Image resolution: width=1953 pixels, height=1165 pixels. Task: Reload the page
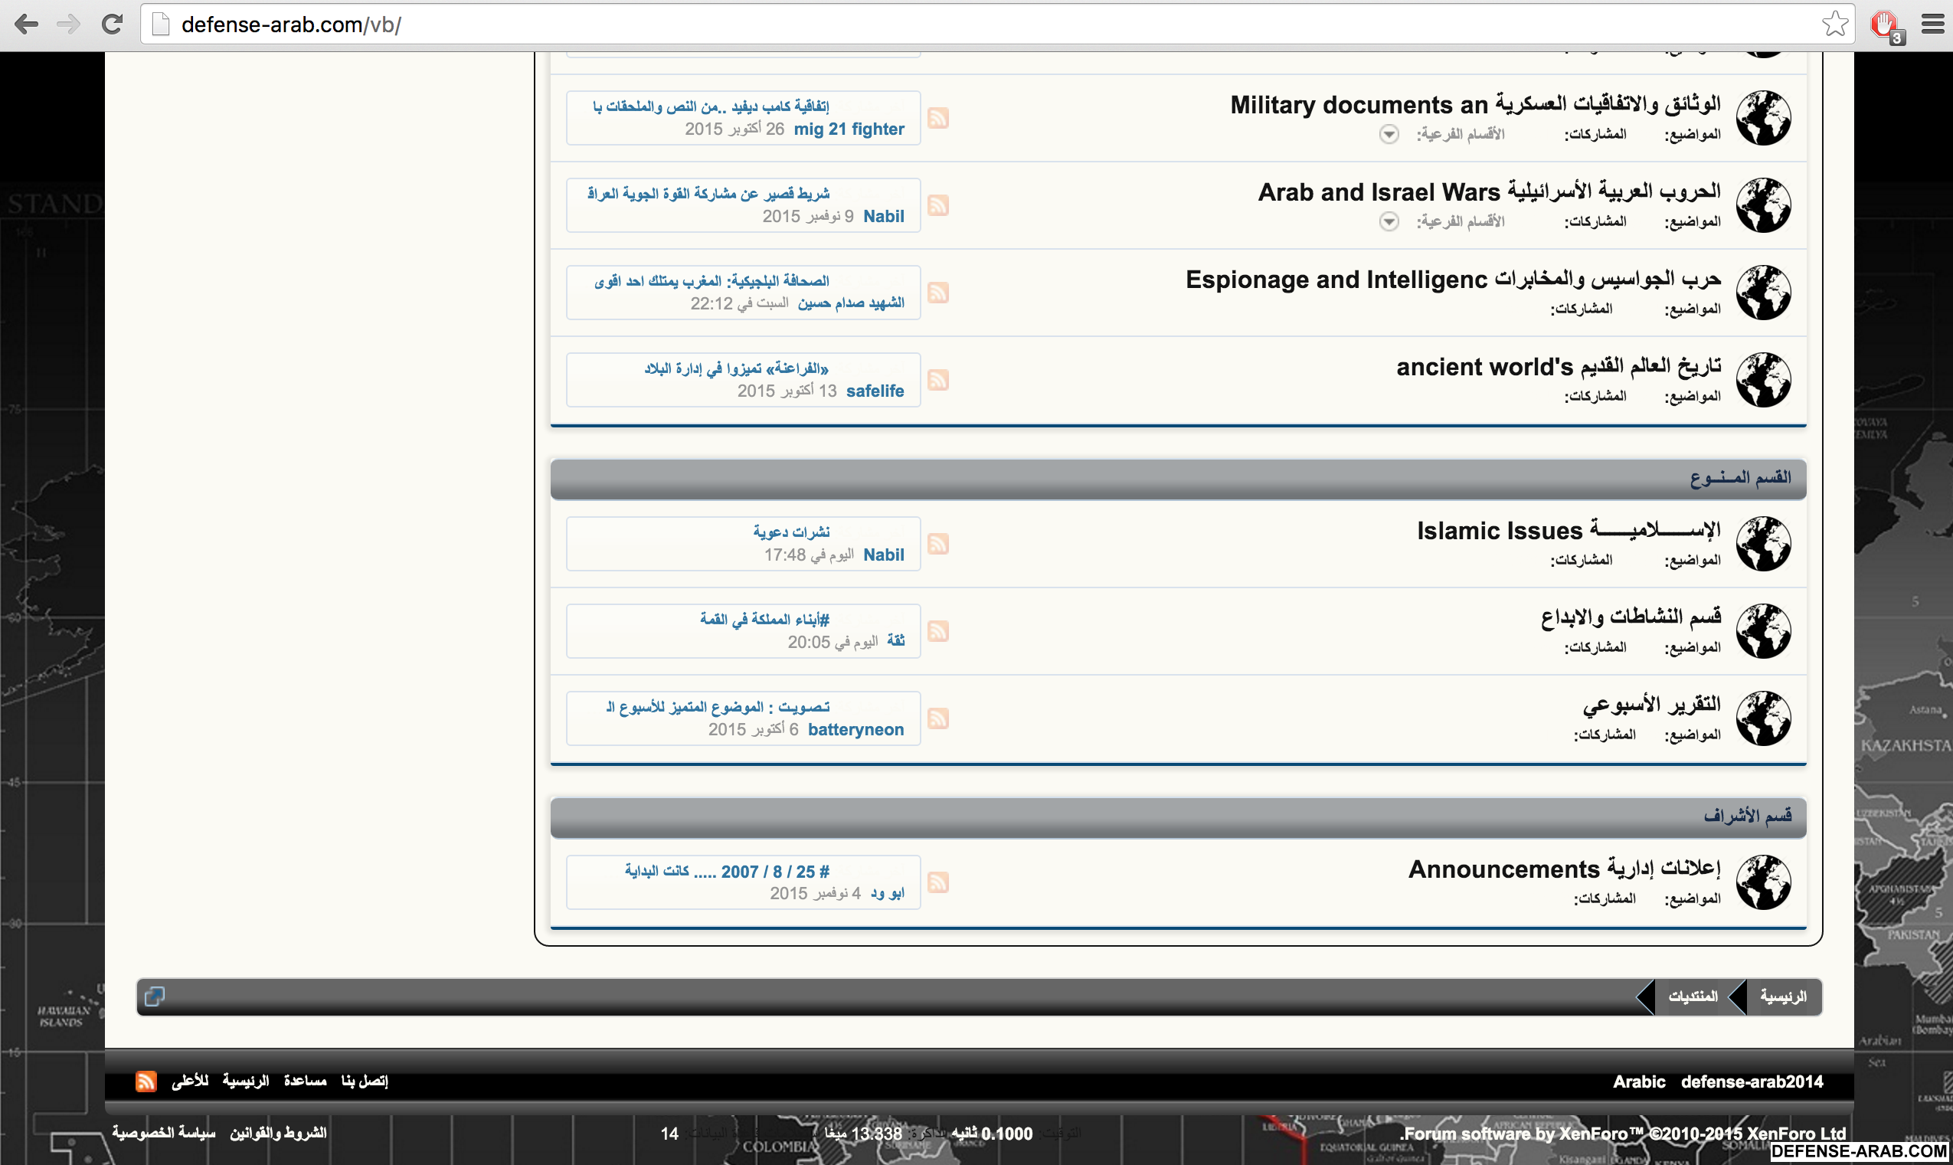113,25
